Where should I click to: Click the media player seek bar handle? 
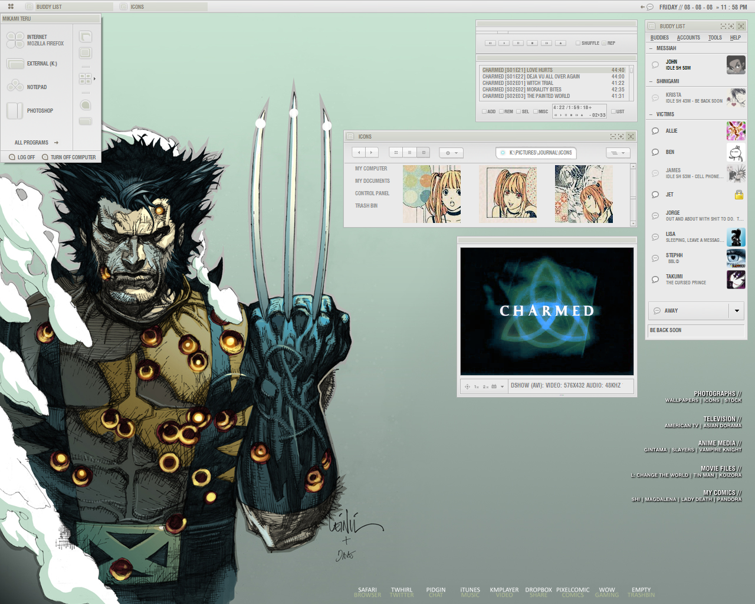click(x=503, y=32)
